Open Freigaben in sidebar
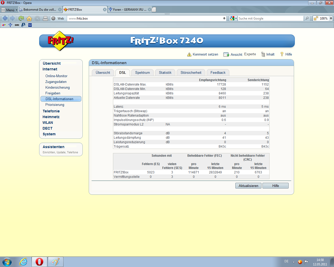Viewport: 334px width, 267px height. point(53,93)
